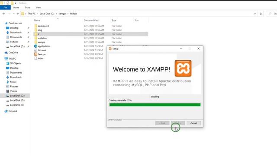Close the XAMPP Setup dialog
This screenshot has height=156, width=277.
198,49
